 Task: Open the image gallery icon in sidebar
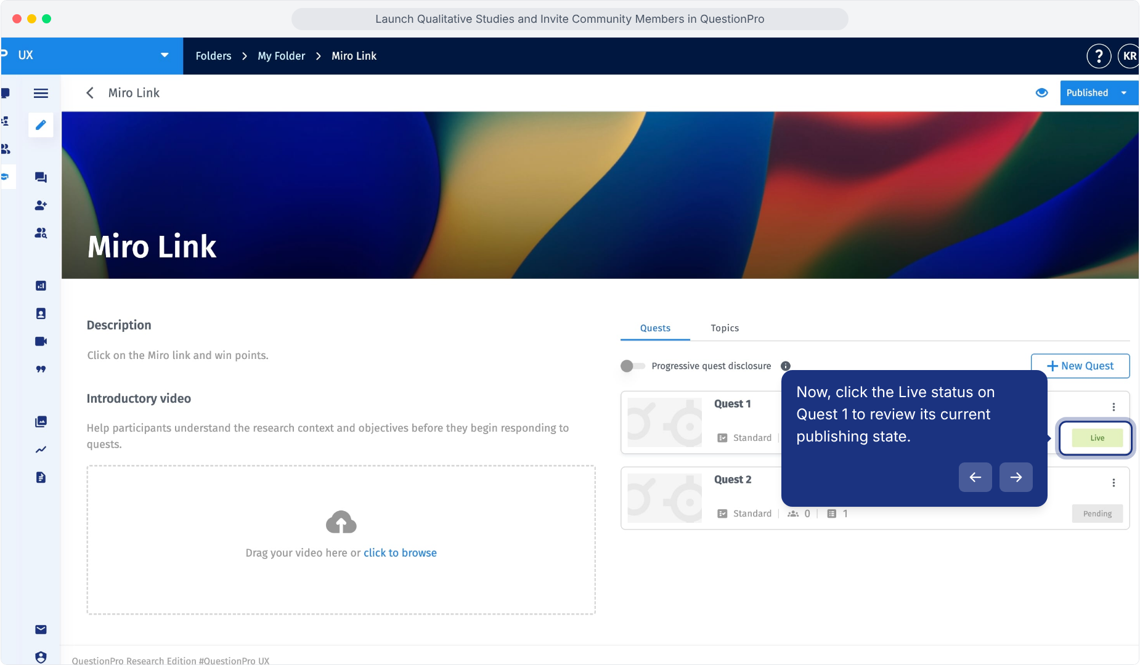pos(41,422)
